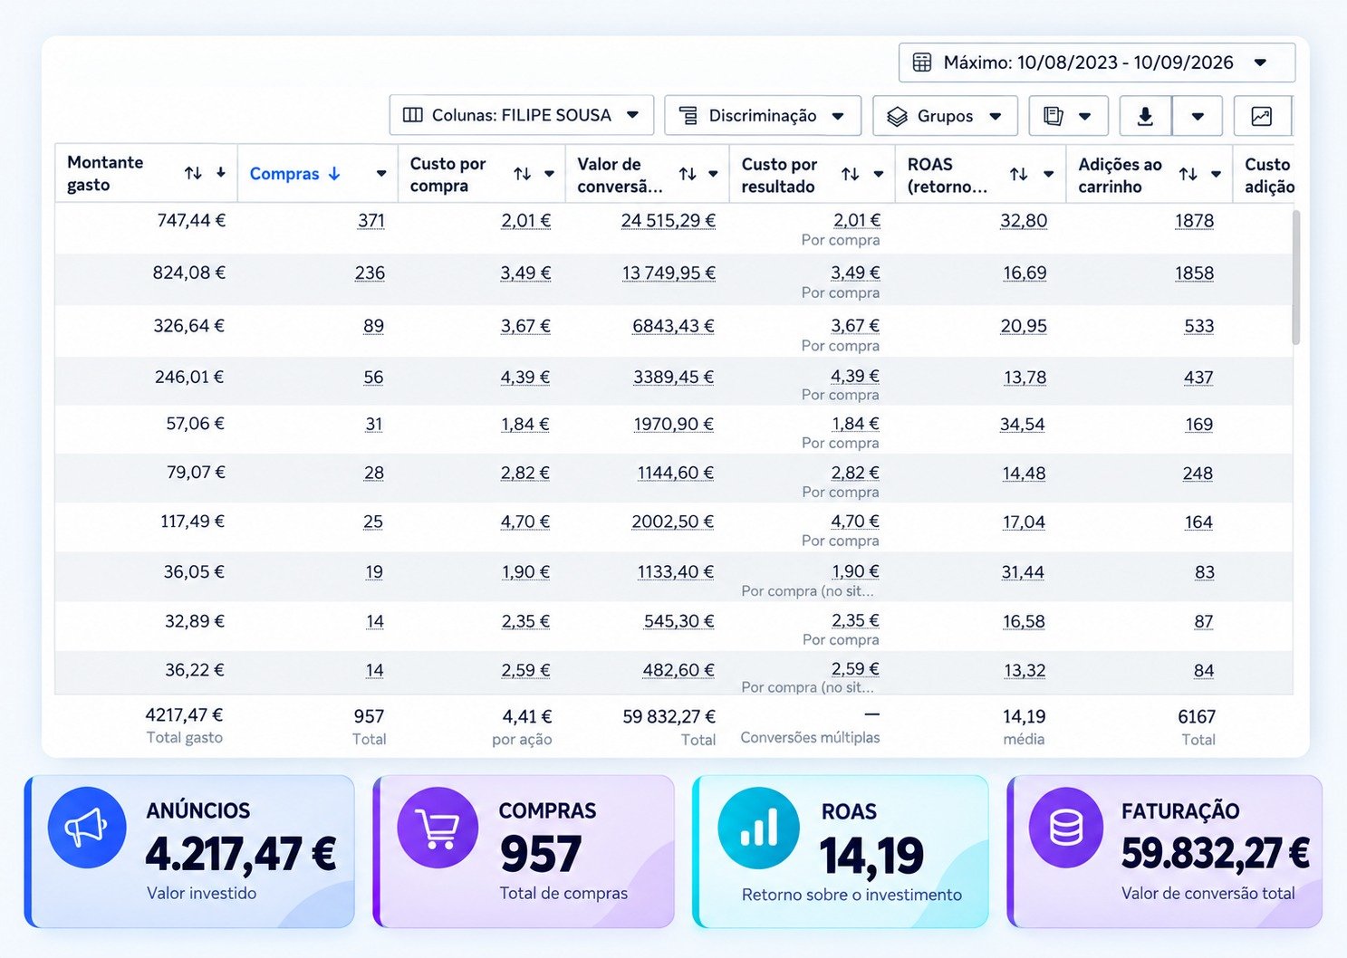Open the date range Máximo dropdown
This screenshot has height=958, width=1347.
[x=1097, y=62]
